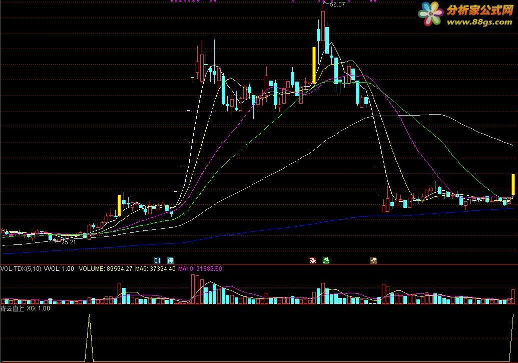Viewport: 518px width, 363px height.
Task: Click the VVOL: 1.00 value
Action: [x=59, y=269]
